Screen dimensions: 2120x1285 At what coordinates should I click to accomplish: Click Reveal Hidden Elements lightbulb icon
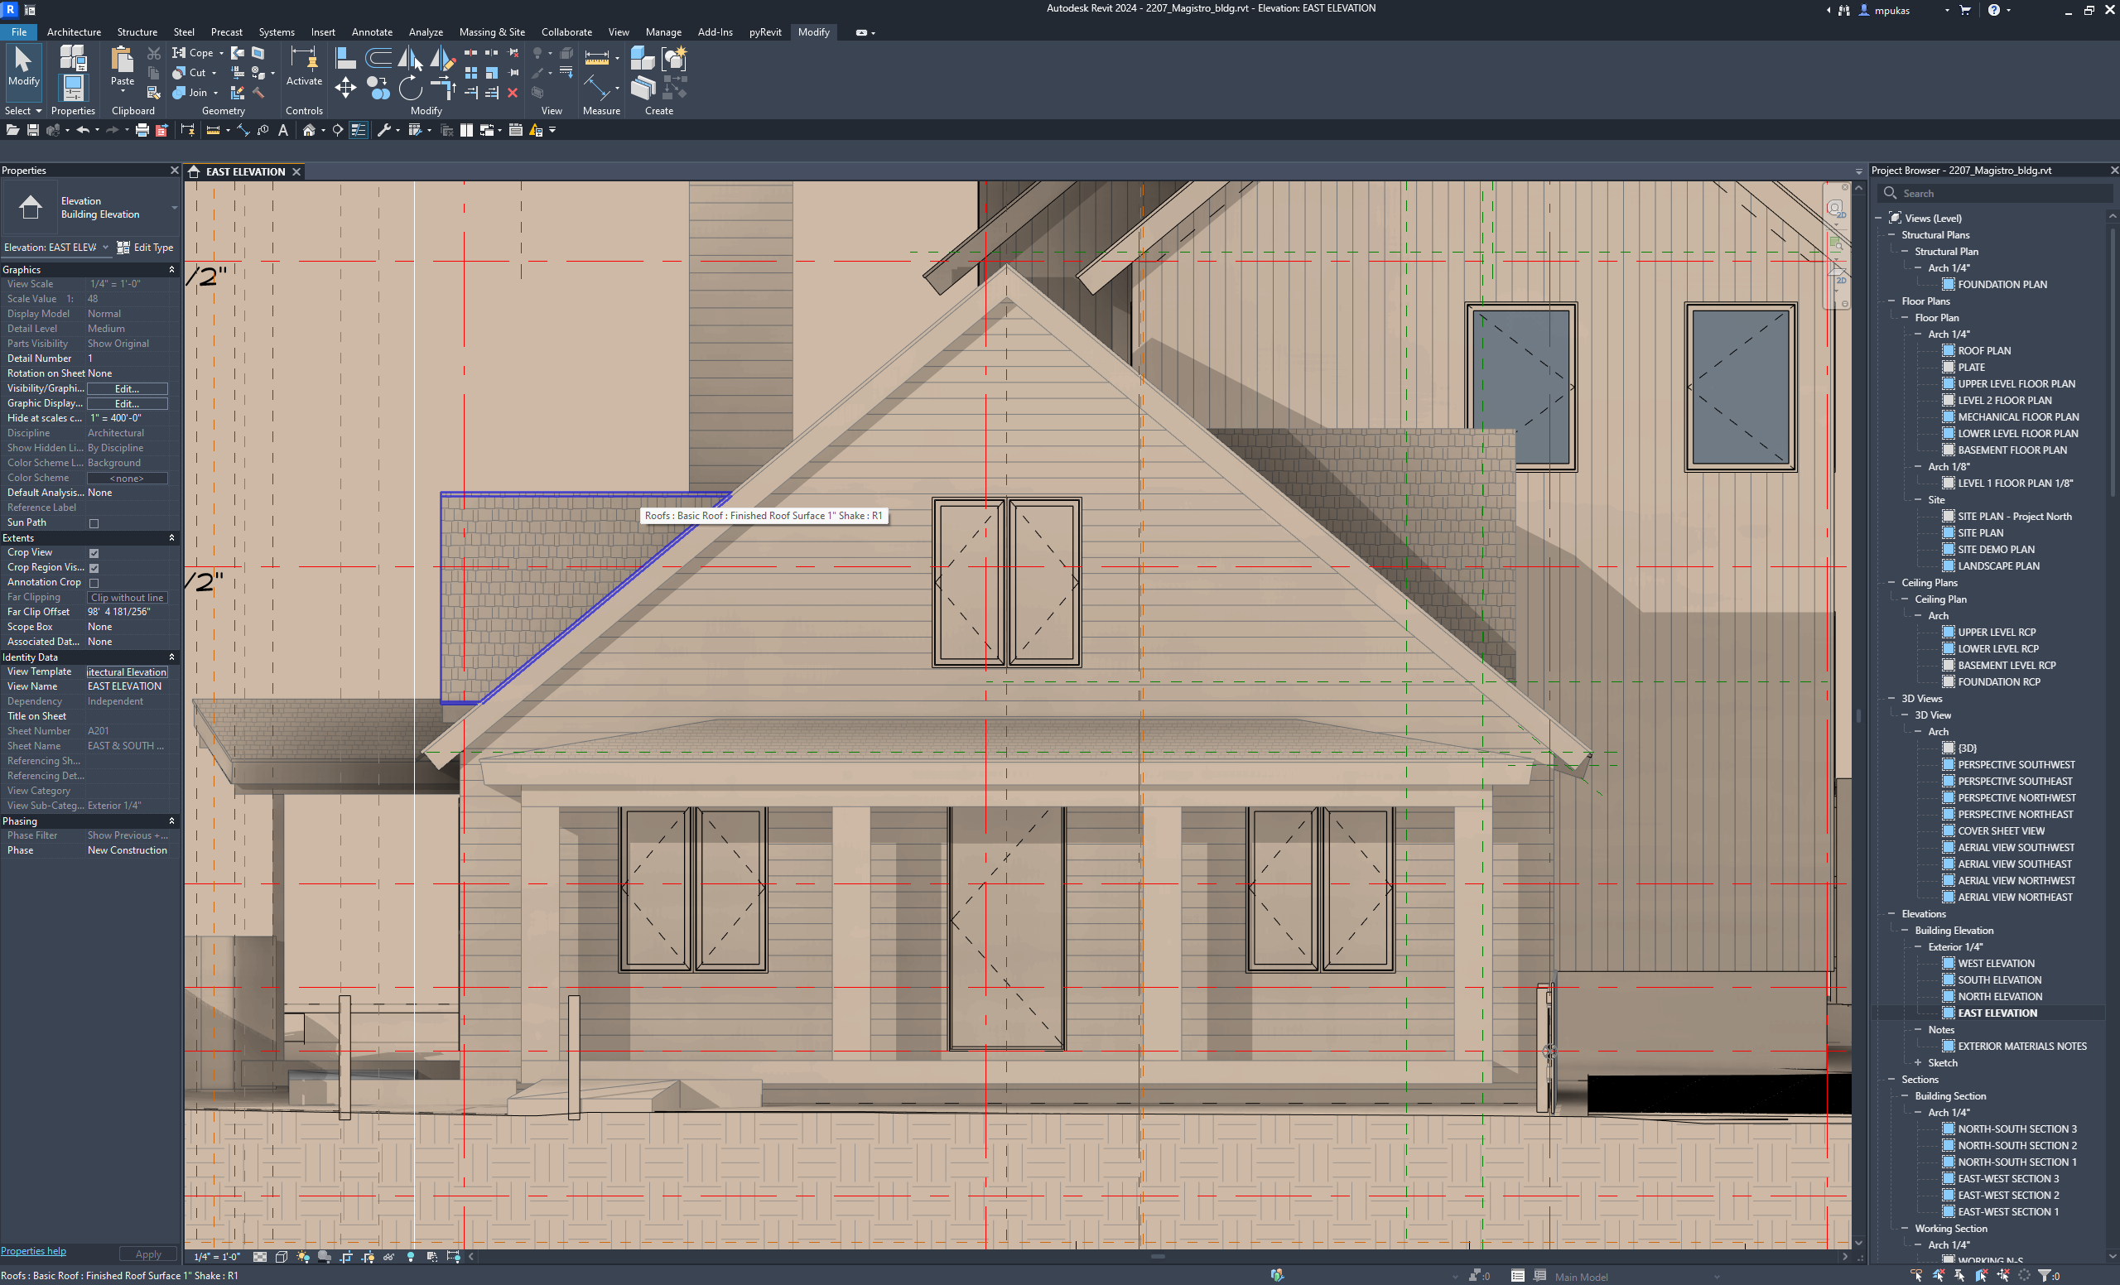[x=412, y=1257]
